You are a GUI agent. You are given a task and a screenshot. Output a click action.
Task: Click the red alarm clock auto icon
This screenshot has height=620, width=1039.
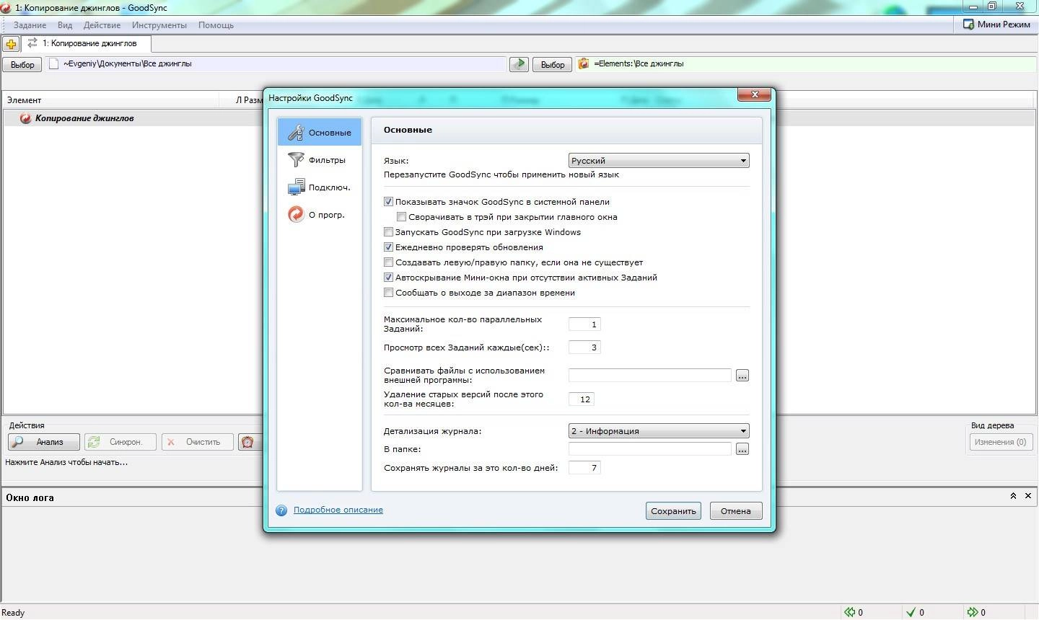click(247, 442)
